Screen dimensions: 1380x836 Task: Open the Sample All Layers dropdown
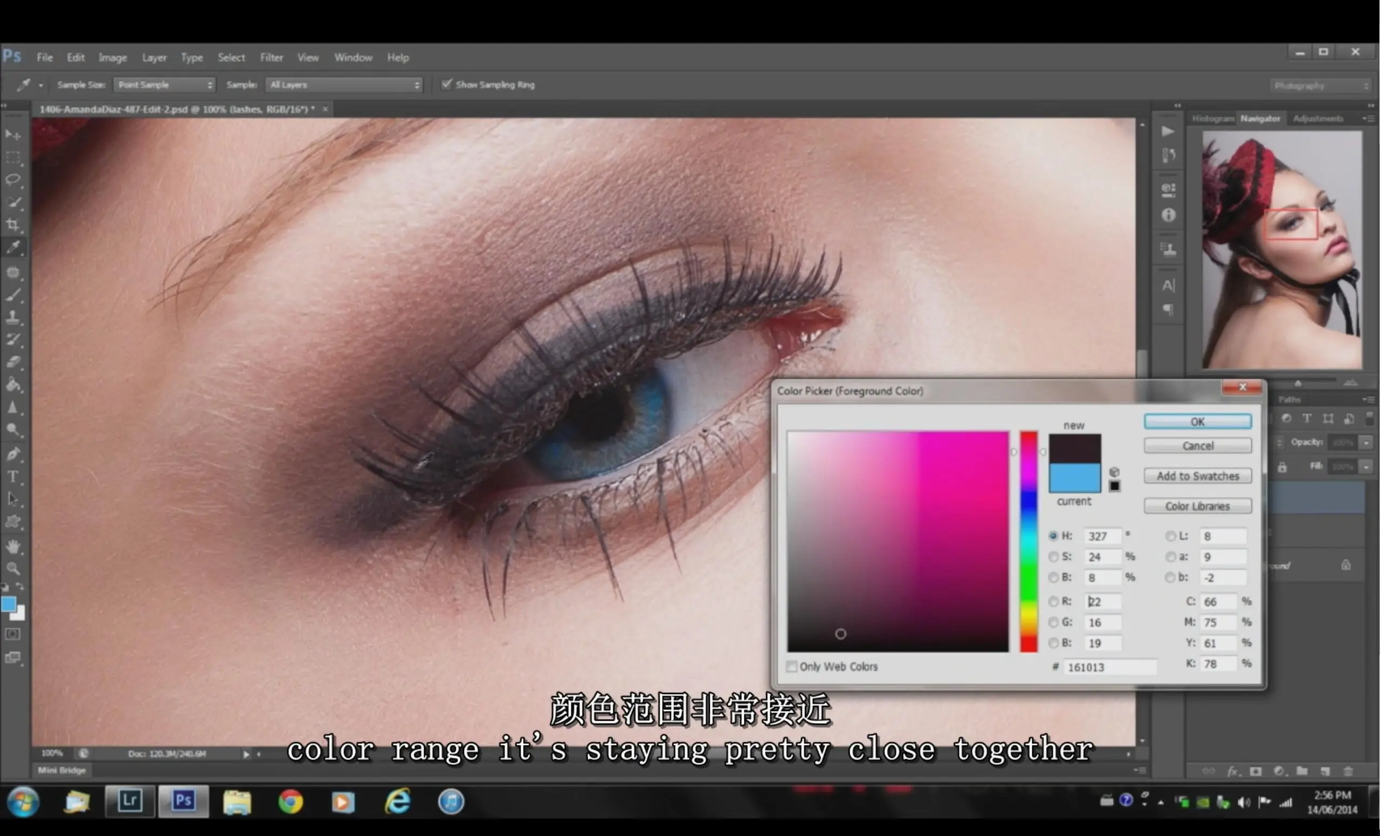pos(343,85)
